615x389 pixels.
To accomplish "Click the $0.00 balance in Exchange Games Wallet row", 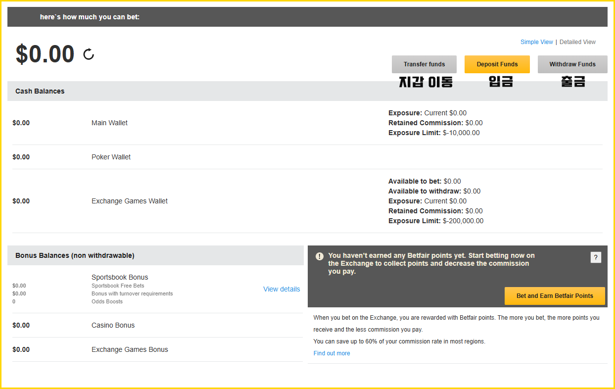I will pos(21,201).
